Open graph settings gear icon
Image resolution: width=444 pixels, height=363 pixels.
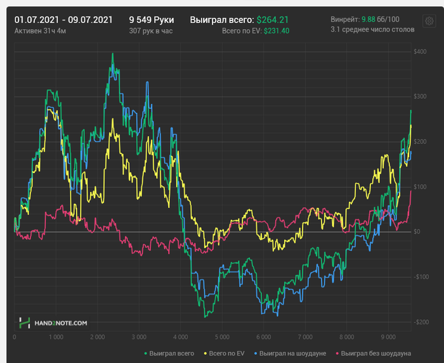click(x=429, y=21)
